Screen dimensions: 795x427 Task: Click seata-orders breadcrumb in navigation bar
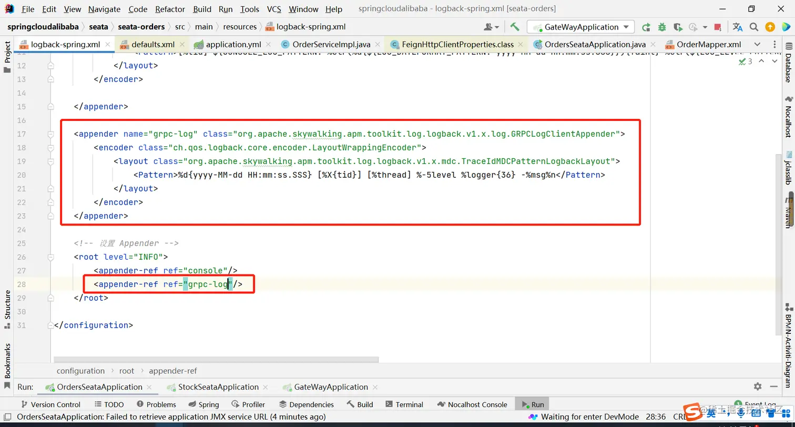point(141,27)
